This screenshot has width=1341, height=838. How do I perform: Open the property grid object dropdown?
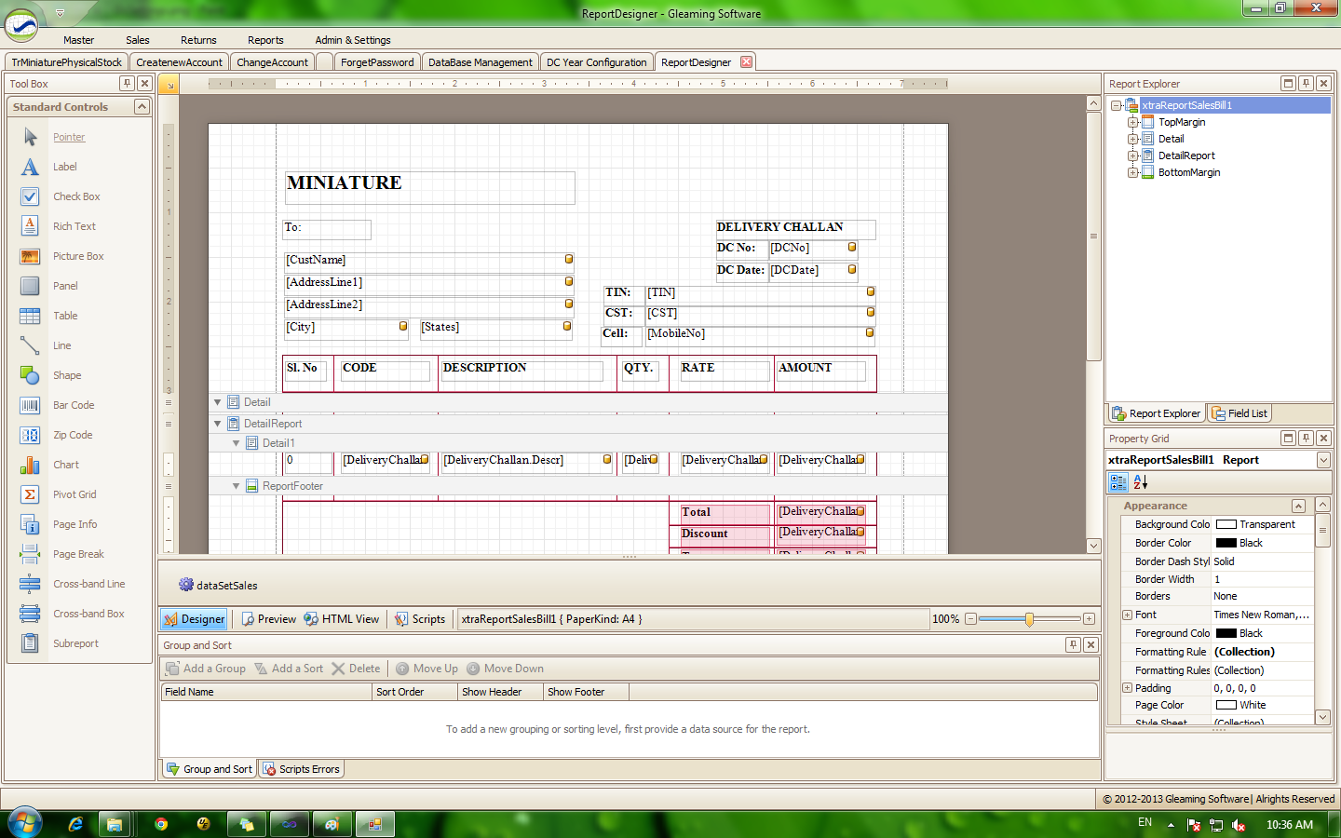tap(1323, 460)
